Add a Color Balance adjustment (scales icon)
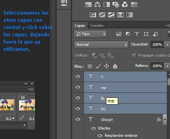The image size is (170, 139). click(x=97, y=4)
